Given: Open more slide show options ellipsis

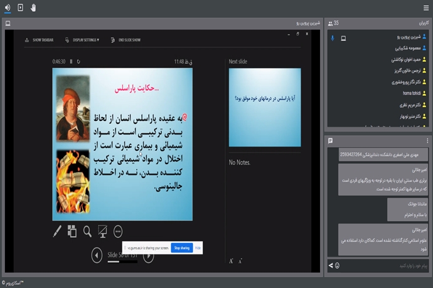Looking at the screenshot, I should tap(117, 232).
